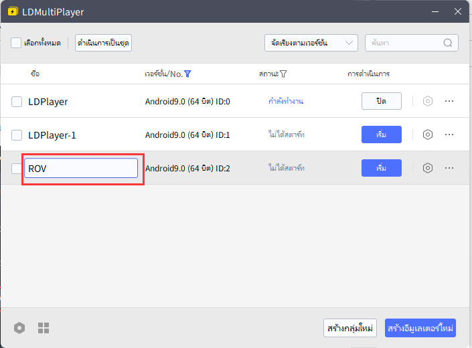Open settings for the ROV instance
Screen dimensions: 472x348
427,168
